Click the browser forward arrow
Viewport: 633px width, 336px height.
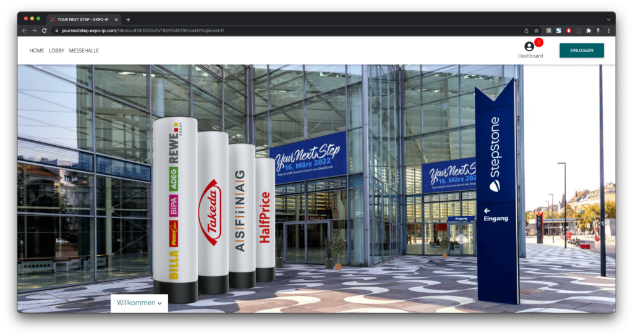[35, 31]
